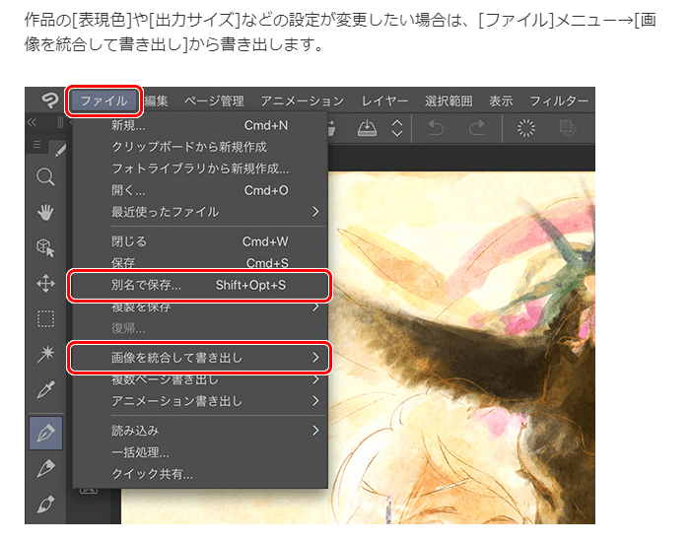Screen dimensions: 690x543
Task: Choose クリップボードから新規作成
Action: (200, 147)
